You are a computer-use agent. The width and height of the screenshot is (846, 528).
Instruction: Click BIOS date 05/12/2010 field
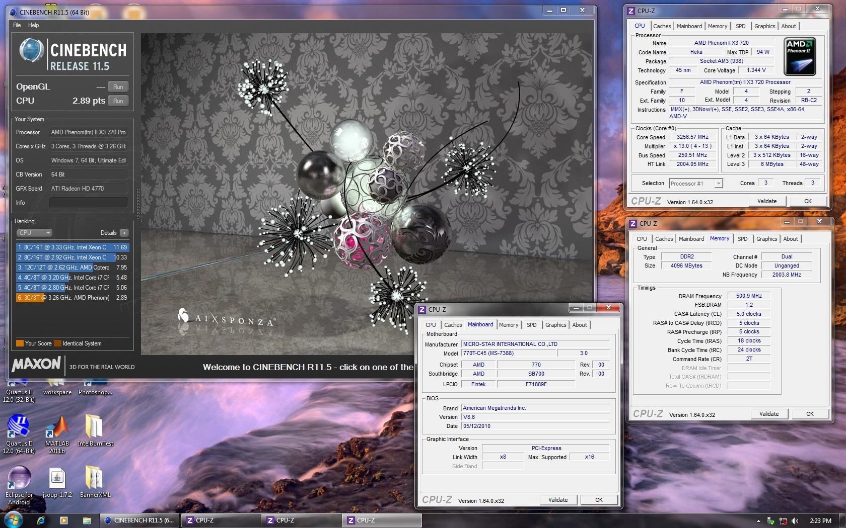click(535, 426)
